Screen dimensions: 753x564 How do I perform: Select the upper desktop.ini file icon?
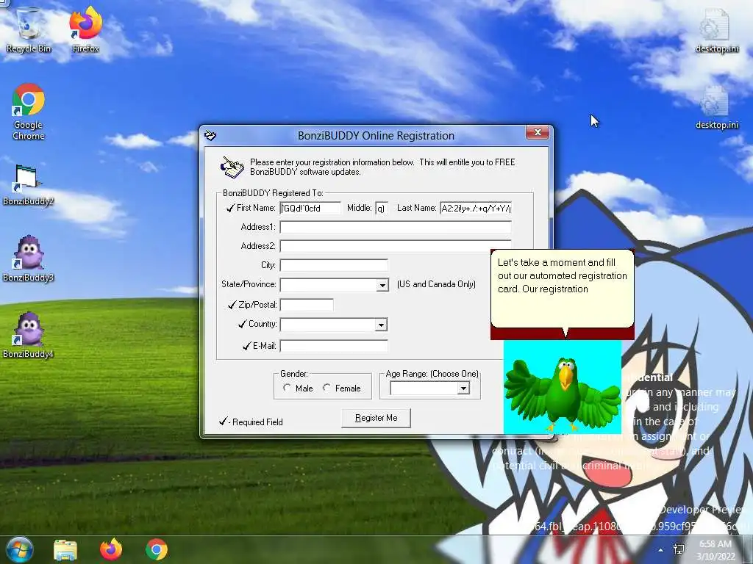pos(716,29)
